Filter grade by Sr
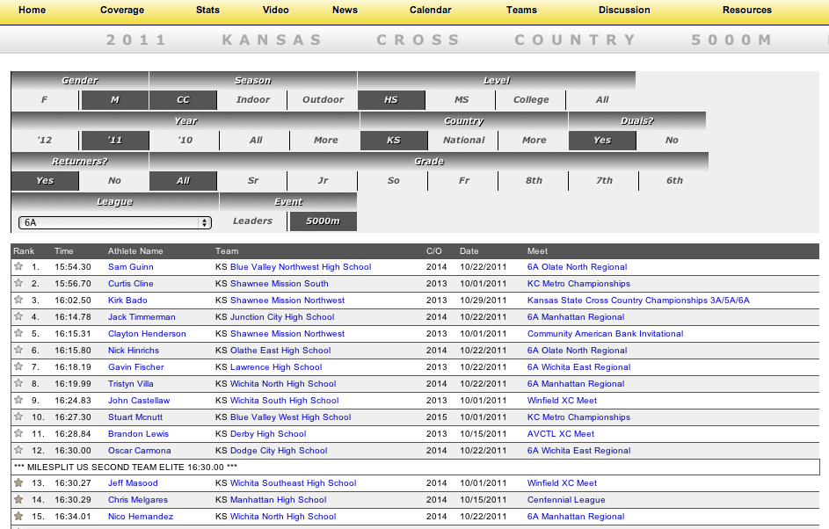 click(x=252, y=181)
